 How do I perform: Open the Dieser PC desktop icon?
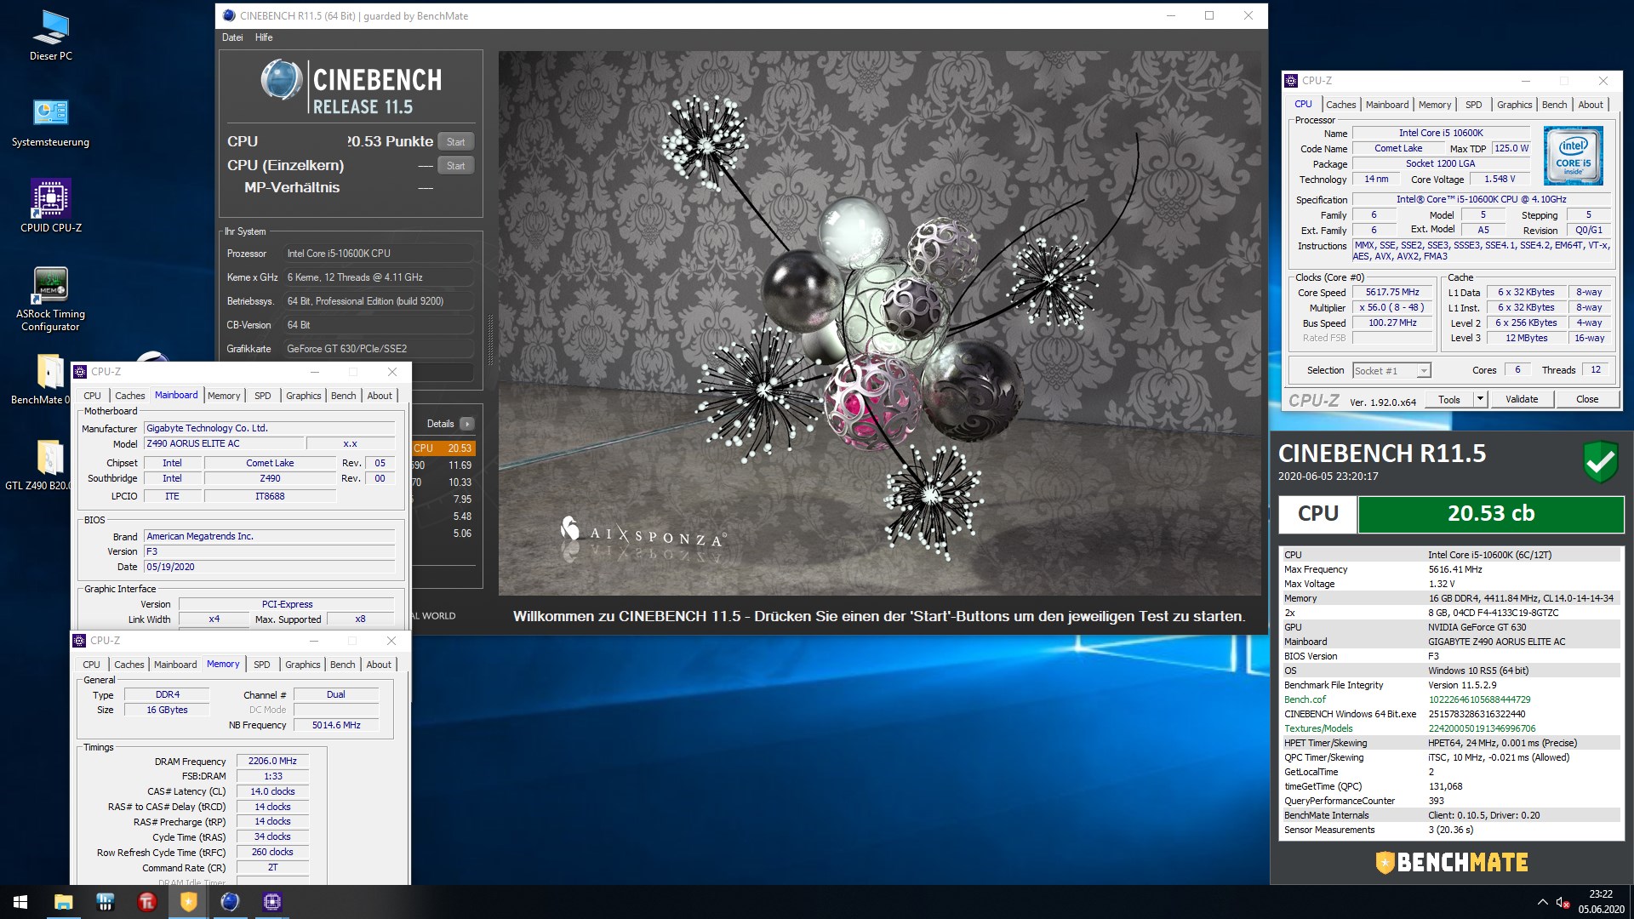pyautogui.click(x=50, y=36)
